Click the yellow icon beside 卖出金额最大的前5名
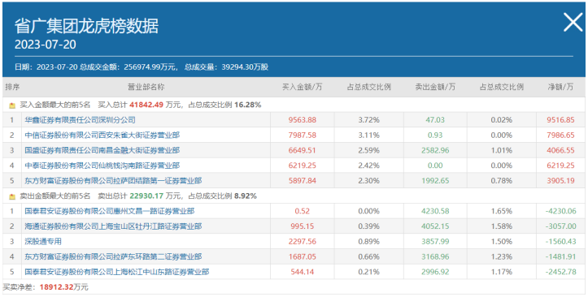 click(x=12, y=196)
